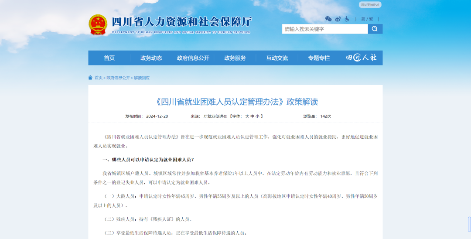Click the home icon in breadcrumb
Viewport: 471px width, 239px height.
(x=90, y=78)
